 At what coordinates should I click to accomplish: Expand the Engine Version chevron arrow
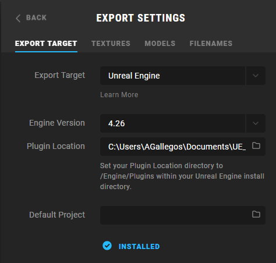click(256, 123)
